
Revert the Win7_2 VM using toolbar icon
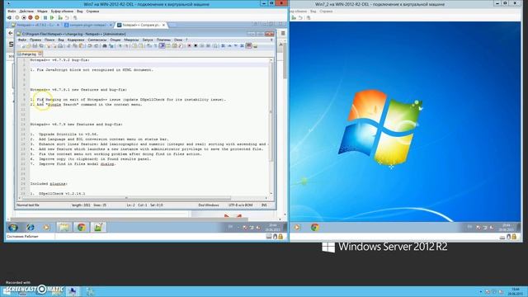[x=300, y=17]
